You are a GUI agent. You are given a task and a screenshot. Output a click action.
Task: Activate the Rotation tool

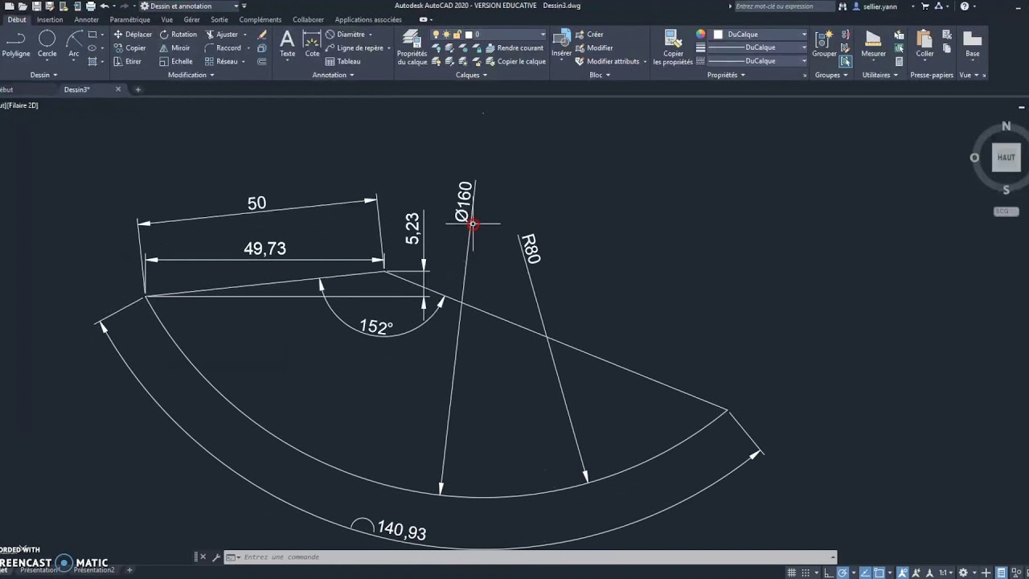pos(178,35)
